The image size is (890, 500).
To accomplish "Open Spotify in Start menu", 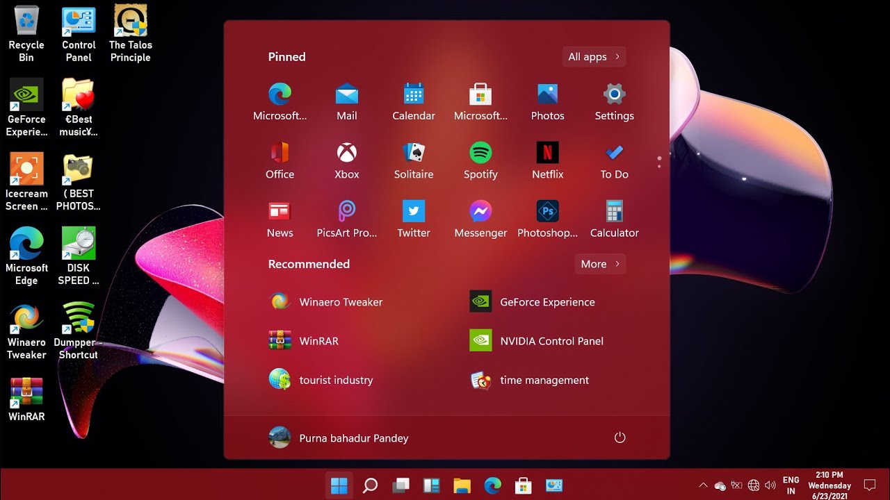I will point(480,160).
